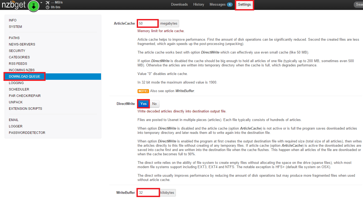The width and height of the screenshot is (363, 200).
Task: Set DirectWrite to Yes
Action: (x=143, y=104)
